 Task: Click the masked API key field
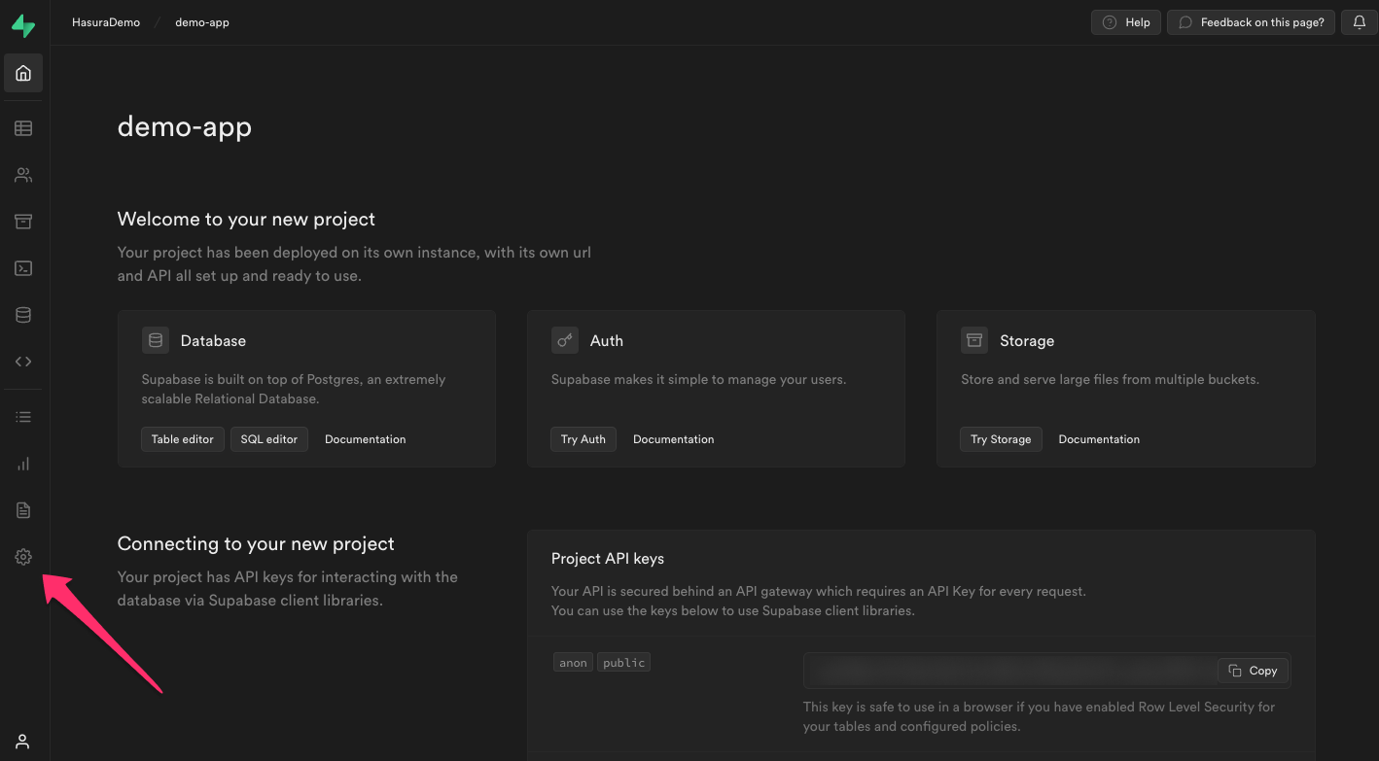(x=1002, y=670)
